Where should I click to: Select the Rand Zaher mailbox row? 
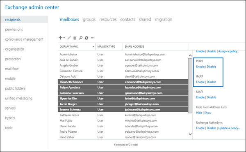(123, 137)
